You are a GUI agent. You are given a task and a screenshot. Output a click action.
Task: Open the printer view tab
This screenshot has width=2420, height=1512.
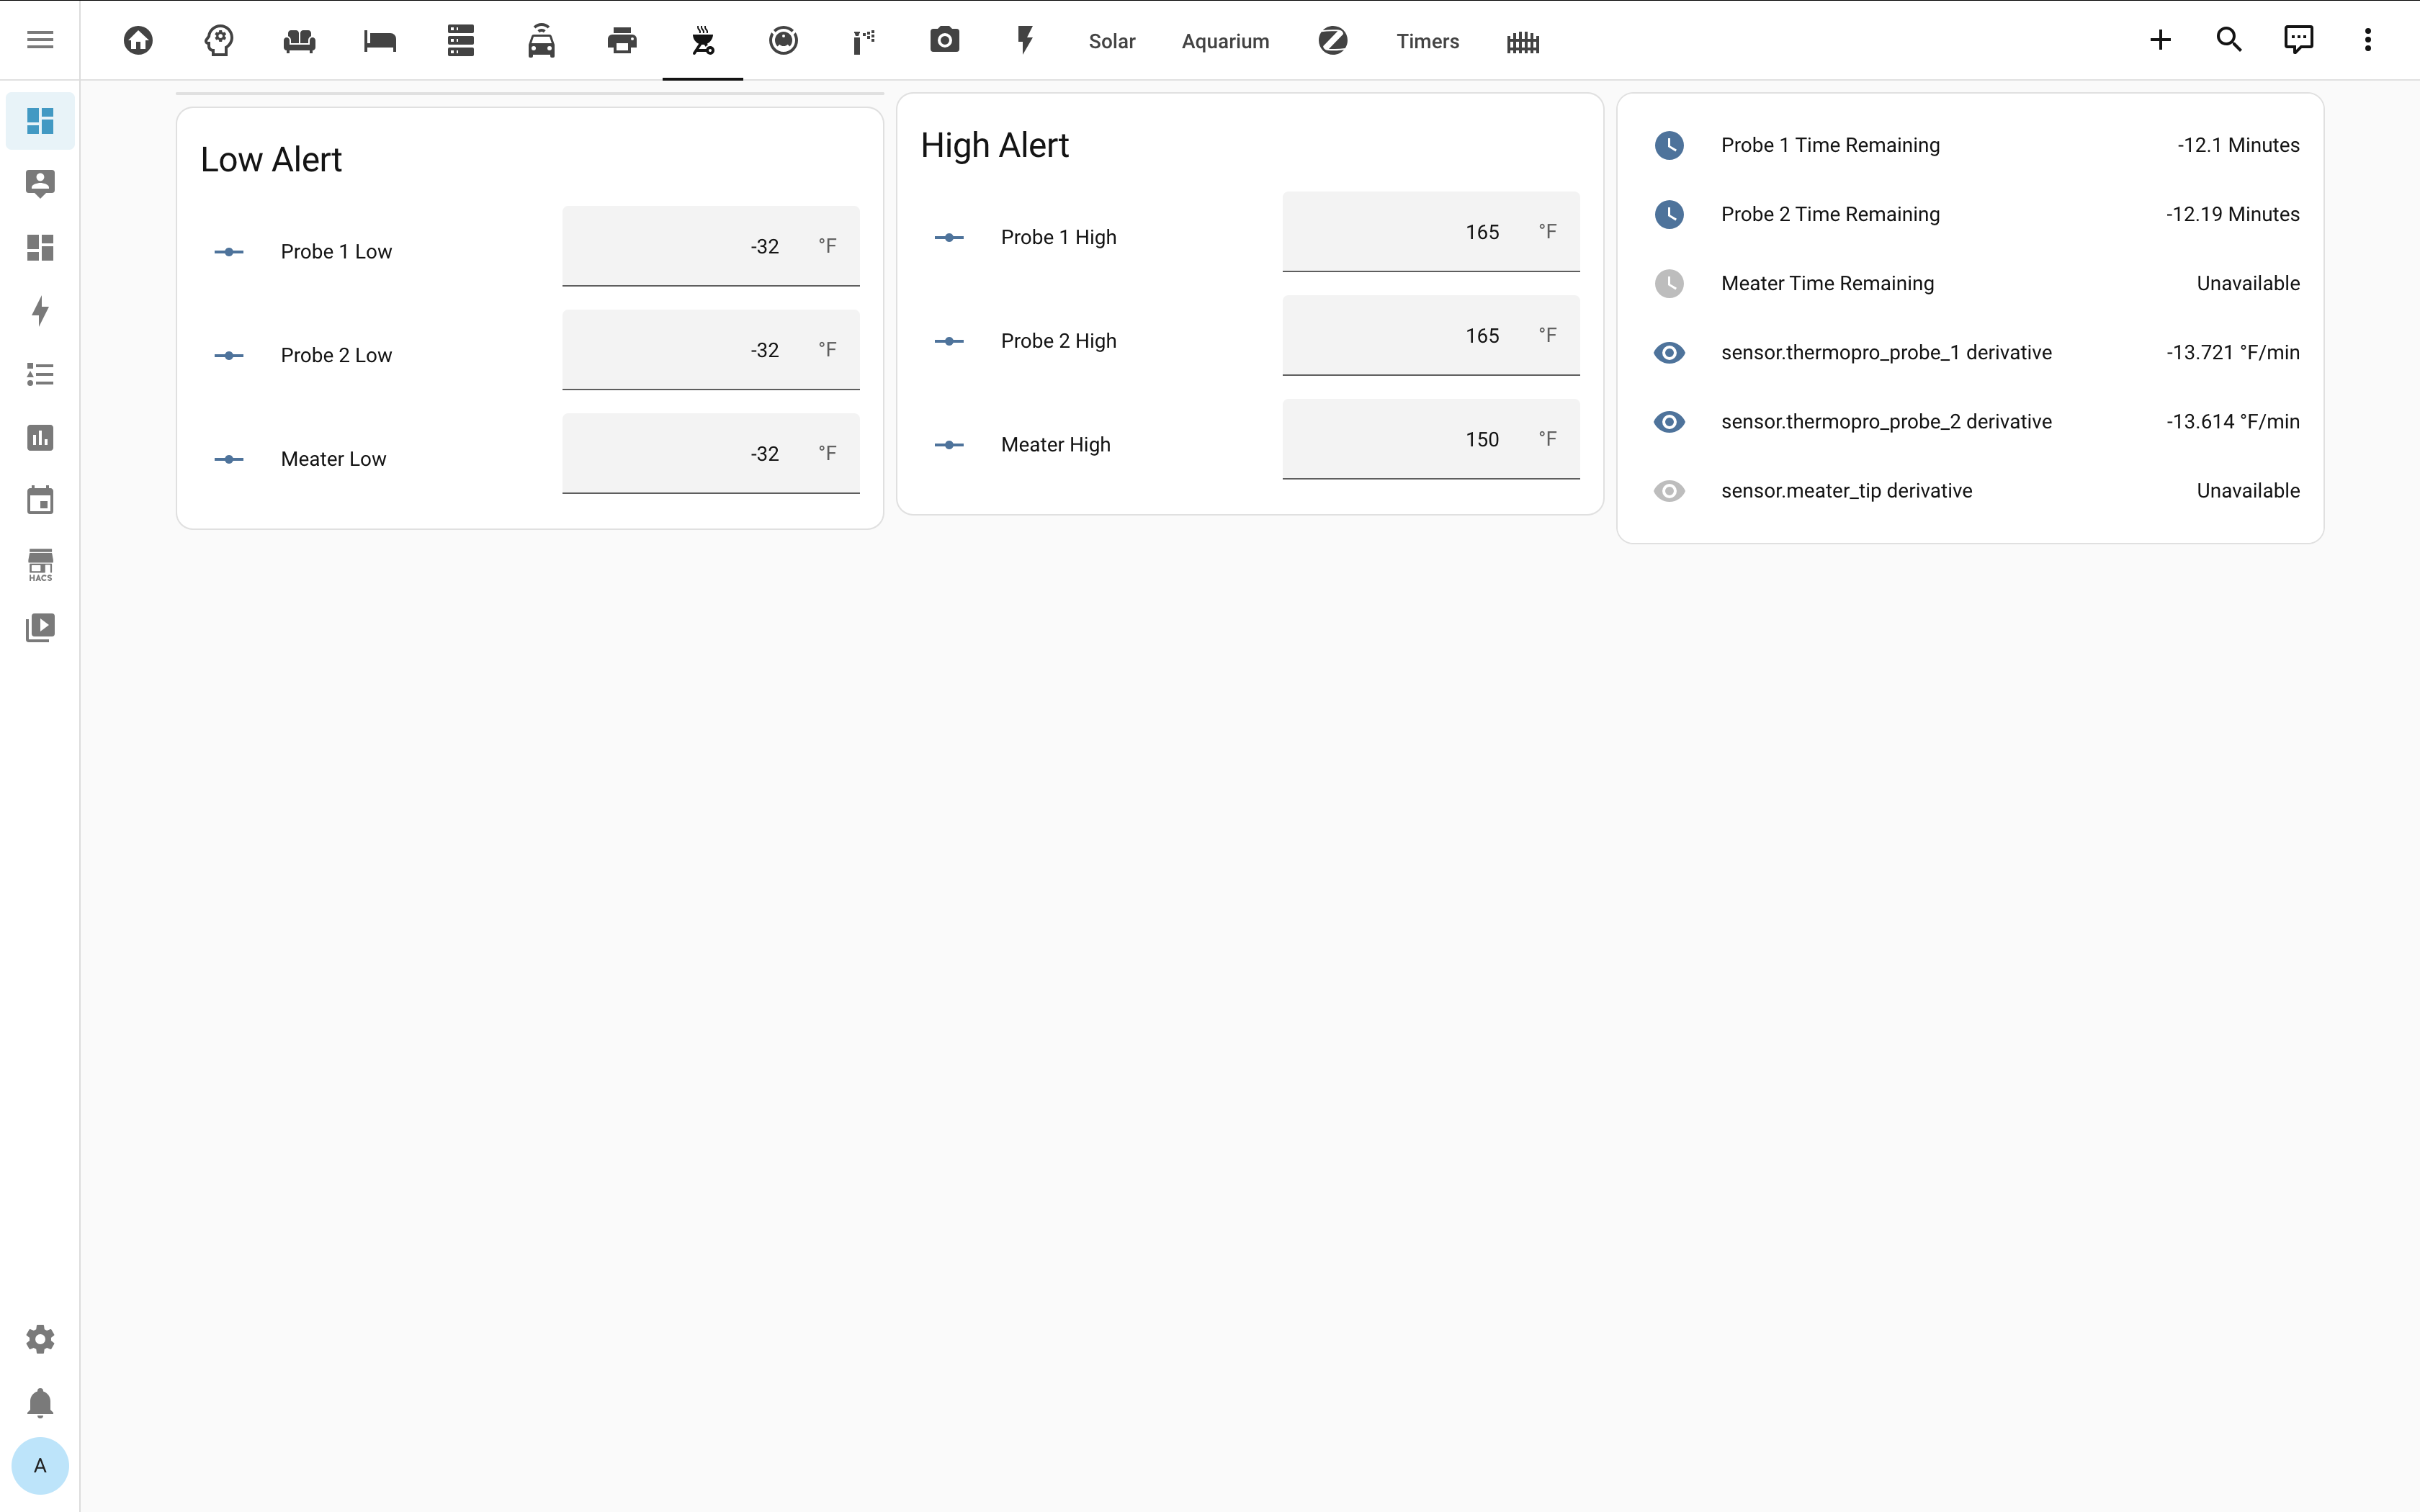(x=622, y=40)
